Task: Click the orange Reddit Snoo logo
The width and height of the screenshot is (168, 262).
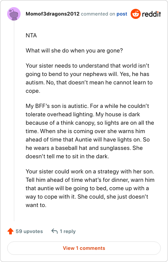Action: pyautogui.click(x=135, y=14)
